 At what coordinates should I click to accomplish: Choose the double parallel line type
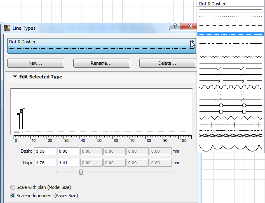[230, 63]
